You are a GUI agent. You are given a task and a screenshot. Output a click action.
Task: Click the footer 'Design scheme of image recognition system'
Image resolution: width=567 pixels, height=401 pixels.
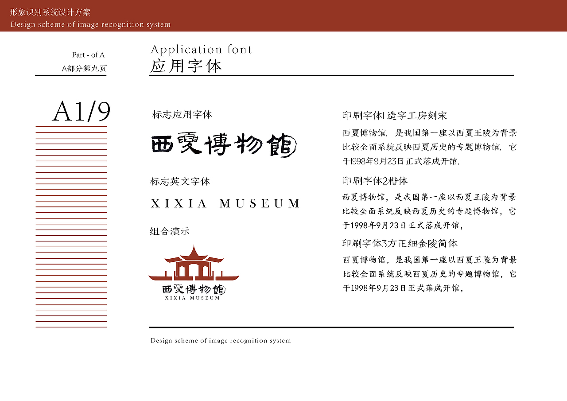coord(221,341)
